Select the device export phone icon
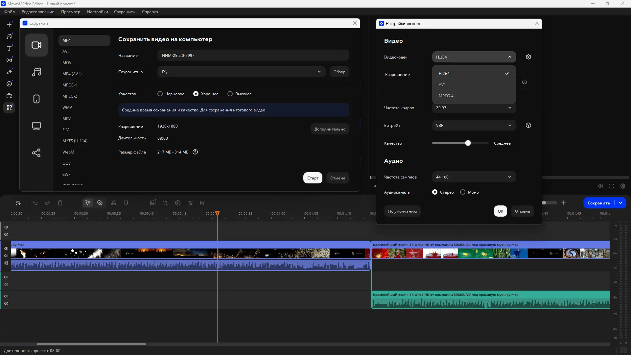This screenshot has width=631, height=355. (x=36, y=99)
